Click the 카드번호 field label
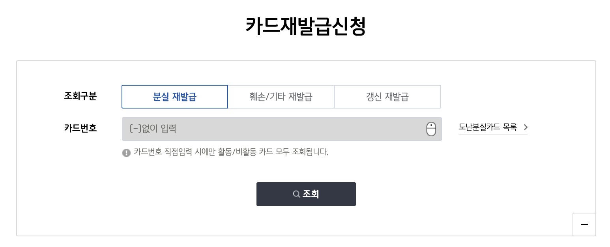 pos(80,128)
